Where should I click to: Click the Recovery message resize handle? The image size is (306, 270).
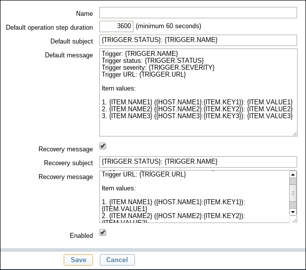[x=295, y=221]
